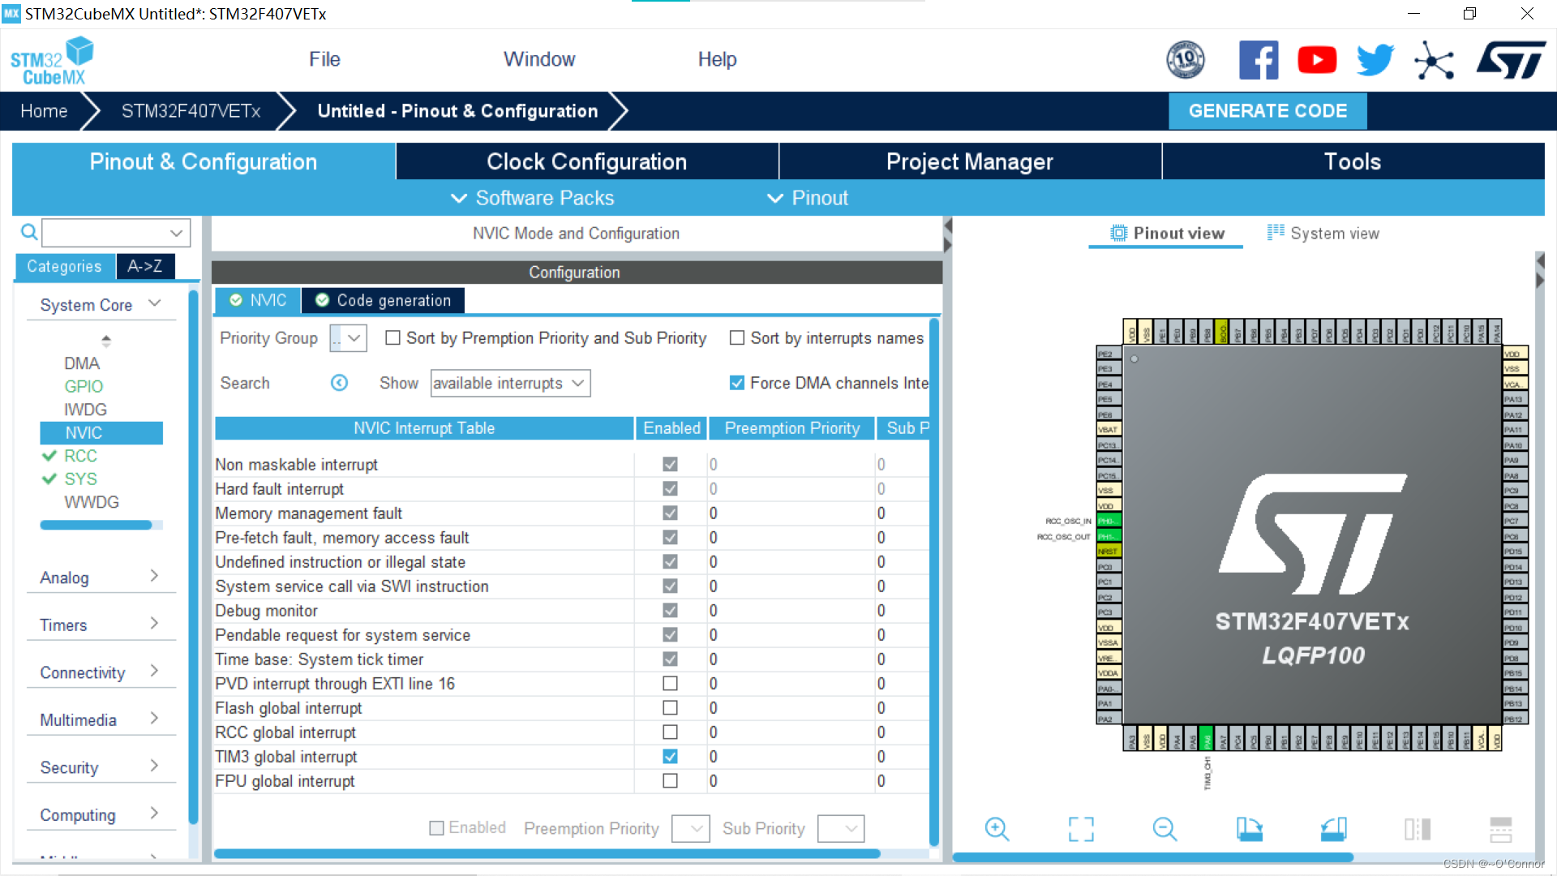1557x876 pixels.
Task: Click the NVIC table horizontal scrollbar
Action: coord(547,853)
